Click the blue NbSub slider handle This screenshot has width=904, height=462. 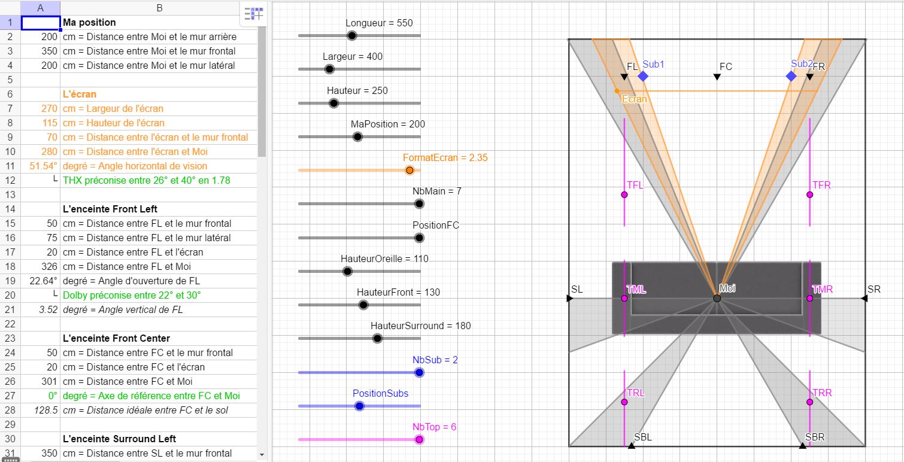pyautogui.click(x=419, y=372)
